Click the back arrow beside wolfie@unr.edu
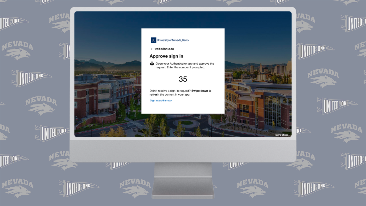The width and height of the screenshot is (366, 206). [x=152, y=49]
